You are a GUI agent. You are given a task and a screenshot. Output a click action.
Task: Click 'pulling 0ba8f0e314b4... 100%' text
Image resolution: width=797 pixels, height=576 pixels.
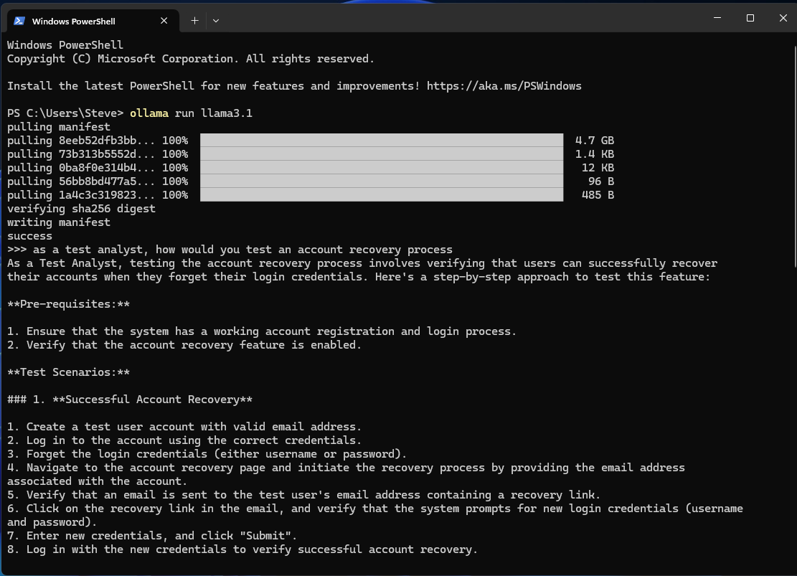(x=98, y=168)
